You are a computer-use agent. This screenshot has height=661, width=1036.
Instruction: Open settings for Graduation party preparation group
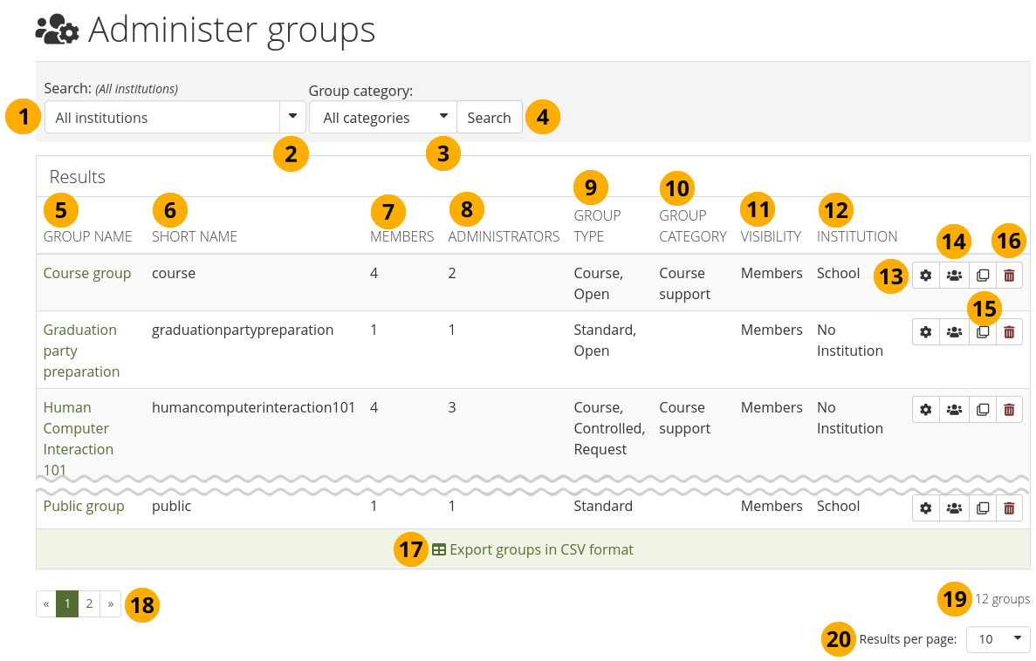point(925,332)
